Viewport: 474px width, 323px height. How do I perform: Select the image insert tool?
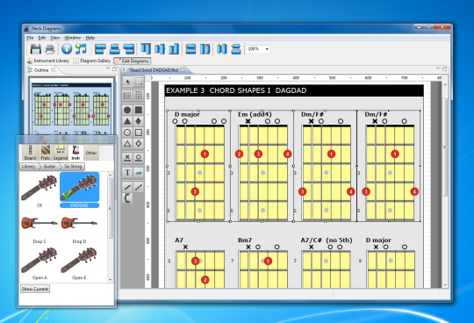tap(139, 173)
